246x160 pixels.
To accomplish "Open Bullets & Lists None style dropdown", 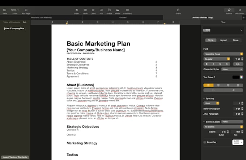I will pyautogui.click(x=232, y=122).
